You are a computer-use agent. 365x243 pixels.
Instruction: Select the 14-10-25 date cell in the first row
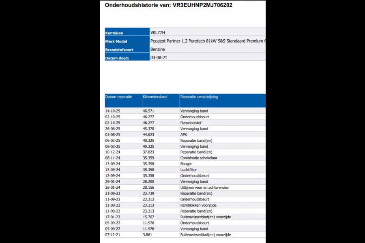tap(113, 111)
